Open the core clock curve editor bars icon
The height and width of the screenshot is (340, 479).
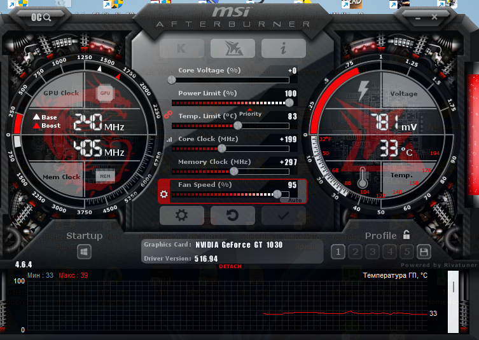(169, 139)
